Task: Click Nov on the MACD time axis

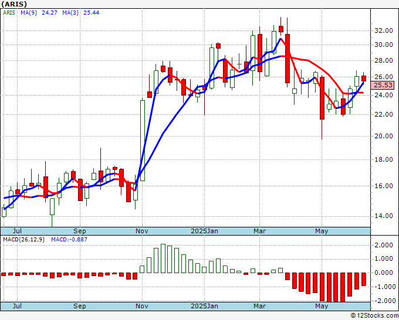Action: [142, 306]
